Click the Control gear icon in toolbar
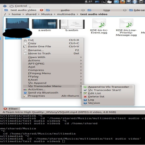Screen dimensions: 145x145 point(12,6)
